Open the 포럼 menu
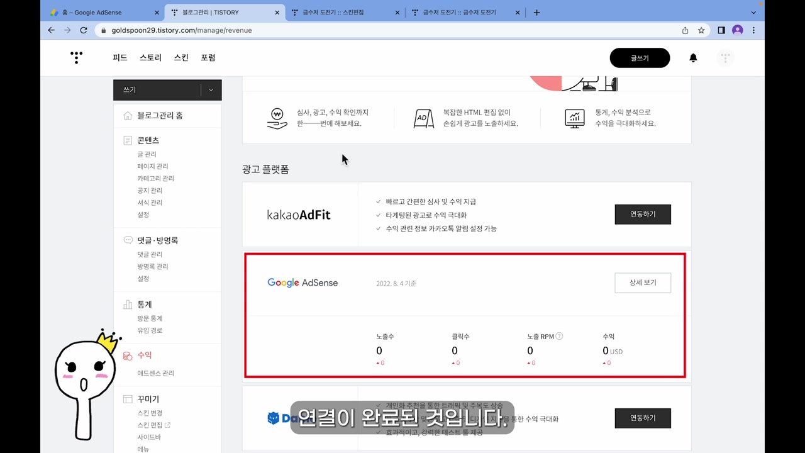Viewport: 805px width, 453px height. pyautogui.click(x=208, y=58)
